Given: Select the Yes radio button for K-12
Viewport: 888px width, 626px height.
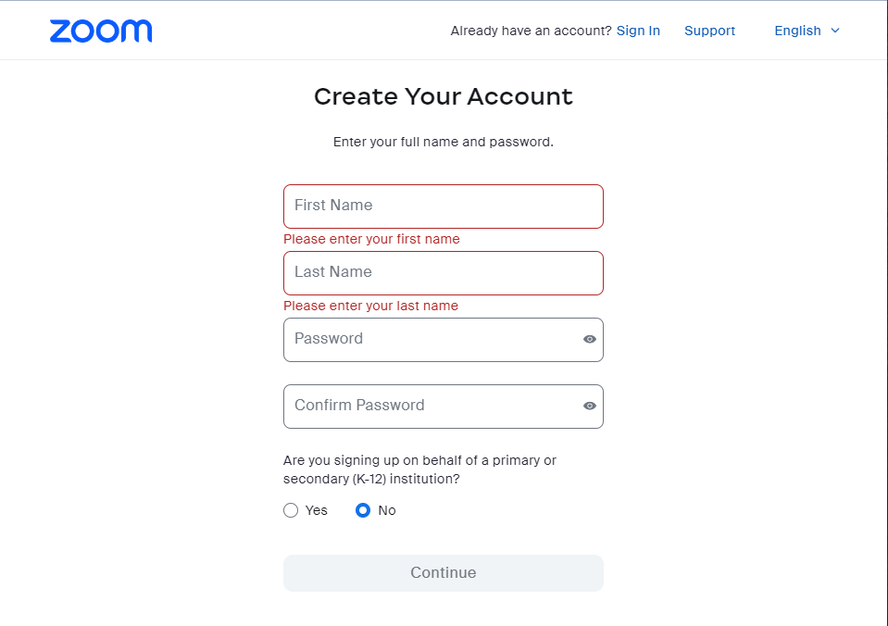Looking at the screenshot, I should click(291, 510).
